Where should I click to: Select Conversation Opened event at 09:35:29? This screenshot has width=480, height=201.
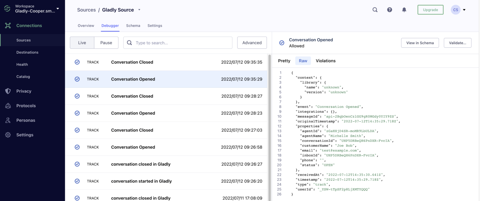[166, 79]
